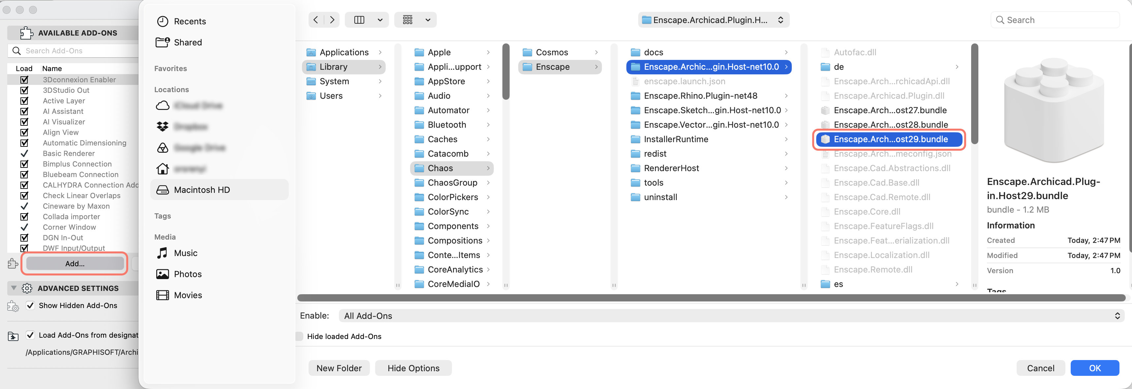Select Cineware by Maxon add-on row
This screenshot has width=1132, height=389.
[73, 206]
